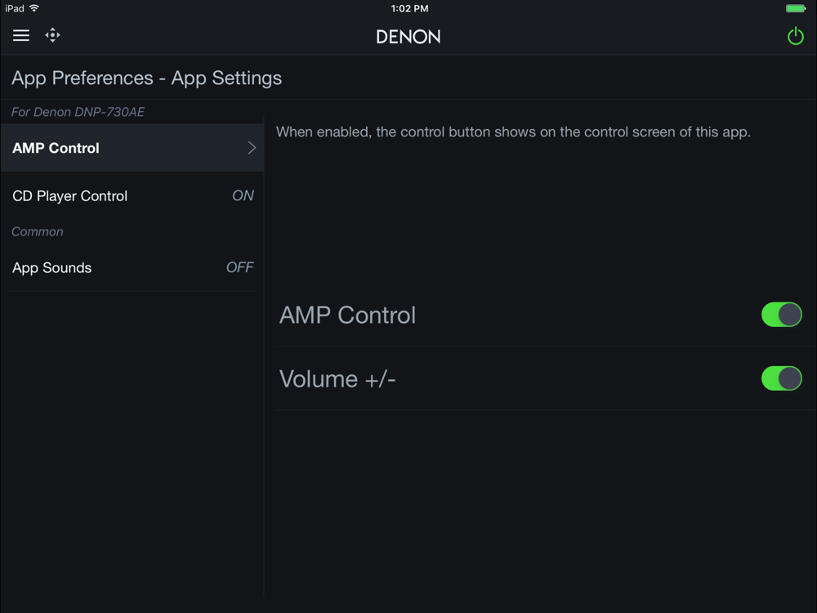Tap the ON value for CD Player
This screenshot has width=817, height=613.
(x=243, y=195)
